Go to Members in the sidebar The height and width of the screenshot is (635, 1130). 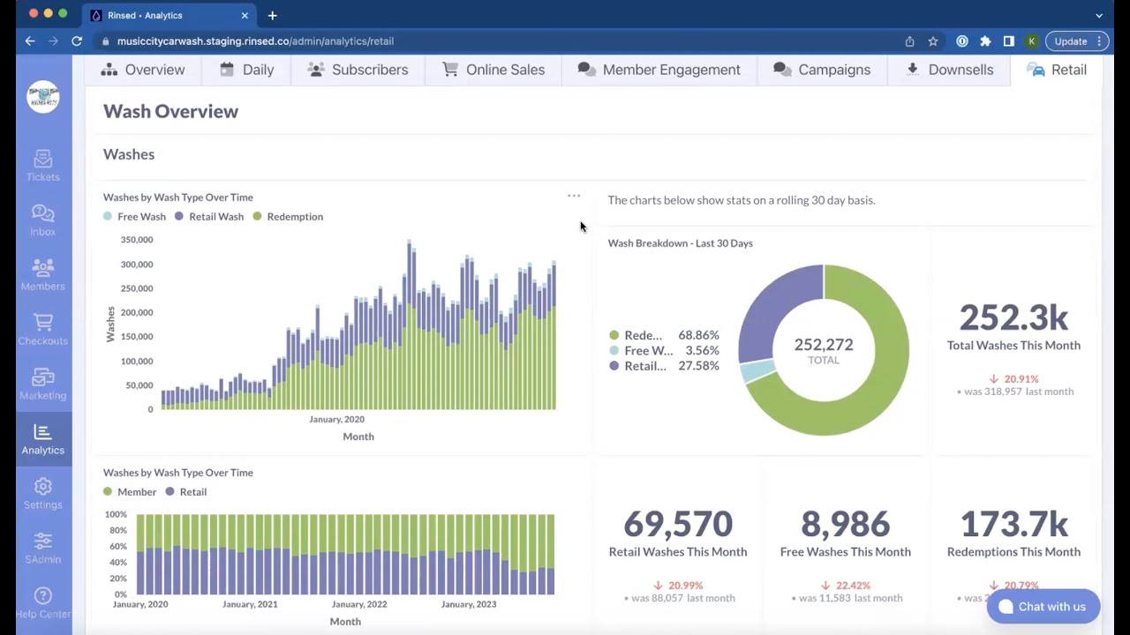click(42, 275)
